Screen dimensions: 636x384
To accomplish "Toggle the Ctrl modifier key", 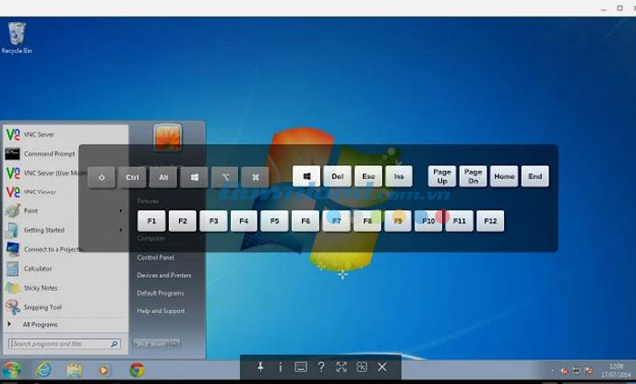I will 132,177.
